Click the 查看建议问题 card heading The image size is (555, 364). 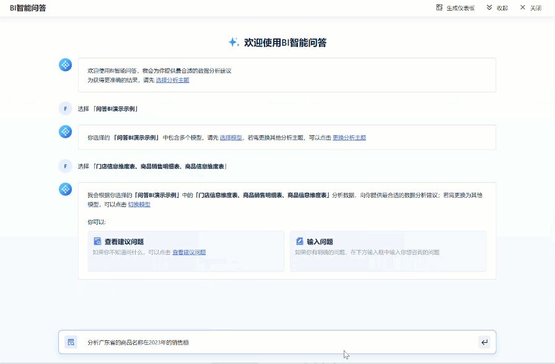pos(124,242)
